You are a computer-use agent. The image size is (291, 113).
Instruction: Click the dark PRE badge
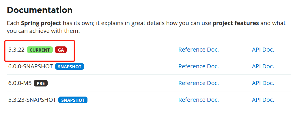(x=41, y=83)
